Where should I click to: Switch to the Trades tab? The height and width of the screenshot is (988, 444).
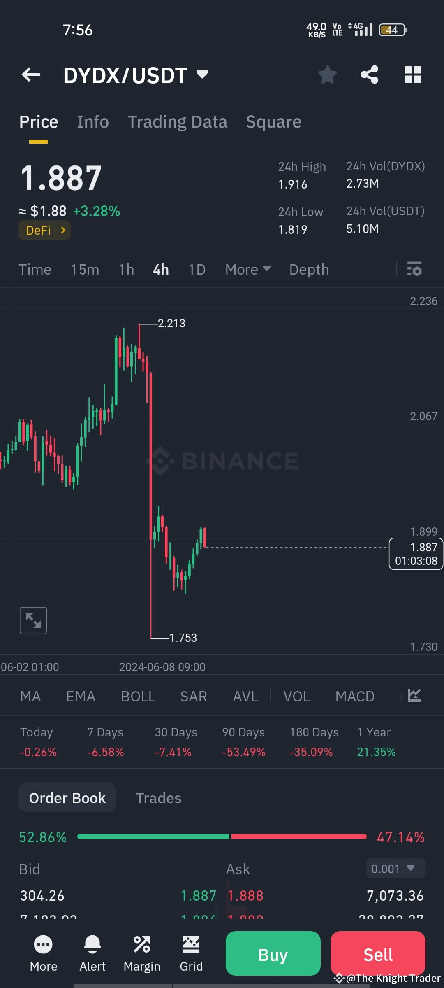[158, 798]
